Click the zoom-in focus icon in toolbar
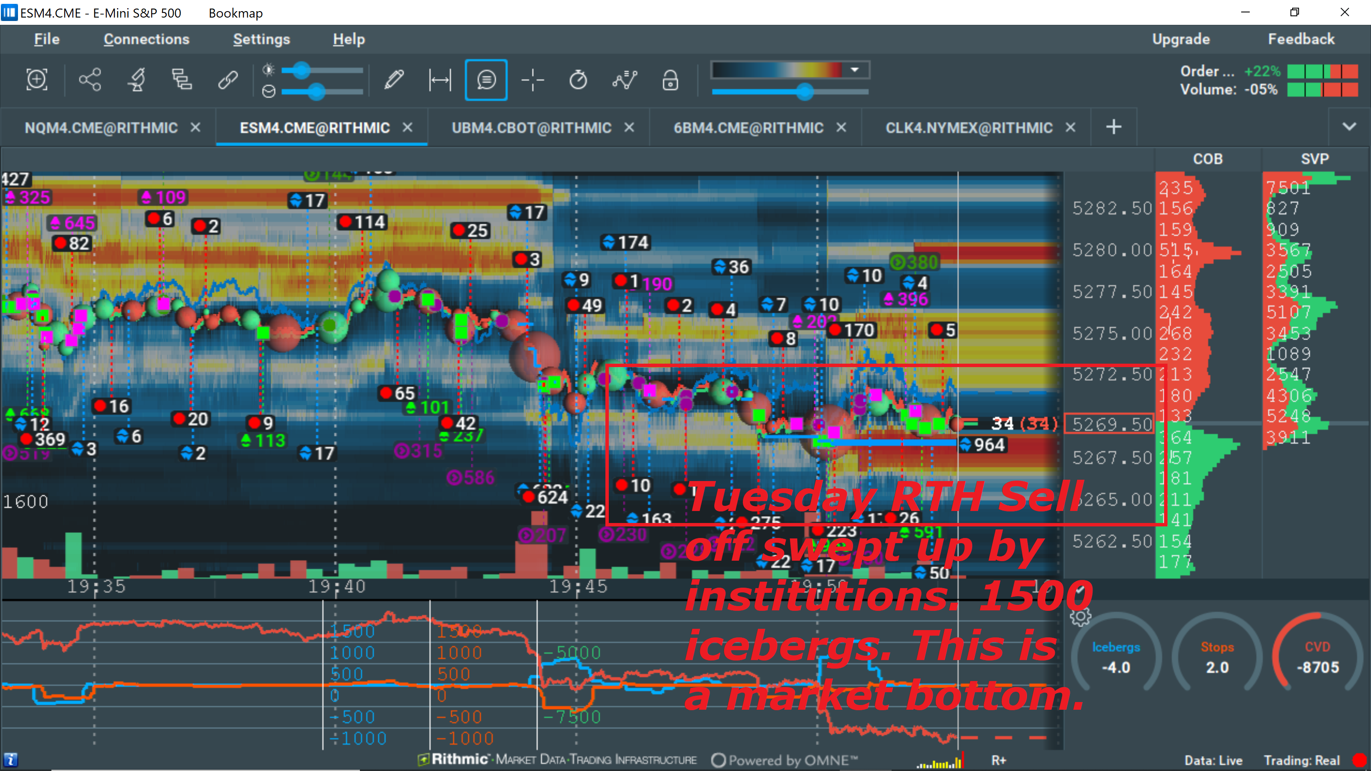The height and width of the screenshot is (771, 1371). pyautogui.click(x=37, y=80)
